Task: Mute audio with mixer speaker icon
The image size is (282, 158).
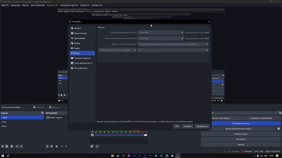Action: click(92, 135)
